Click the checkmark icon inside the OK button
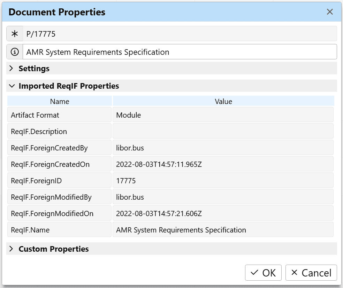This screenshot has height=288, width=343. (254, 273)
